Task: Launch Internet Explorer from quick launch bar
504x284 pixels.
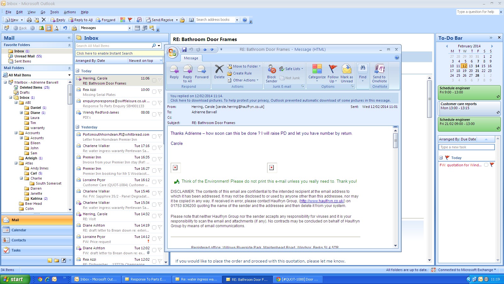Action: 47,279
